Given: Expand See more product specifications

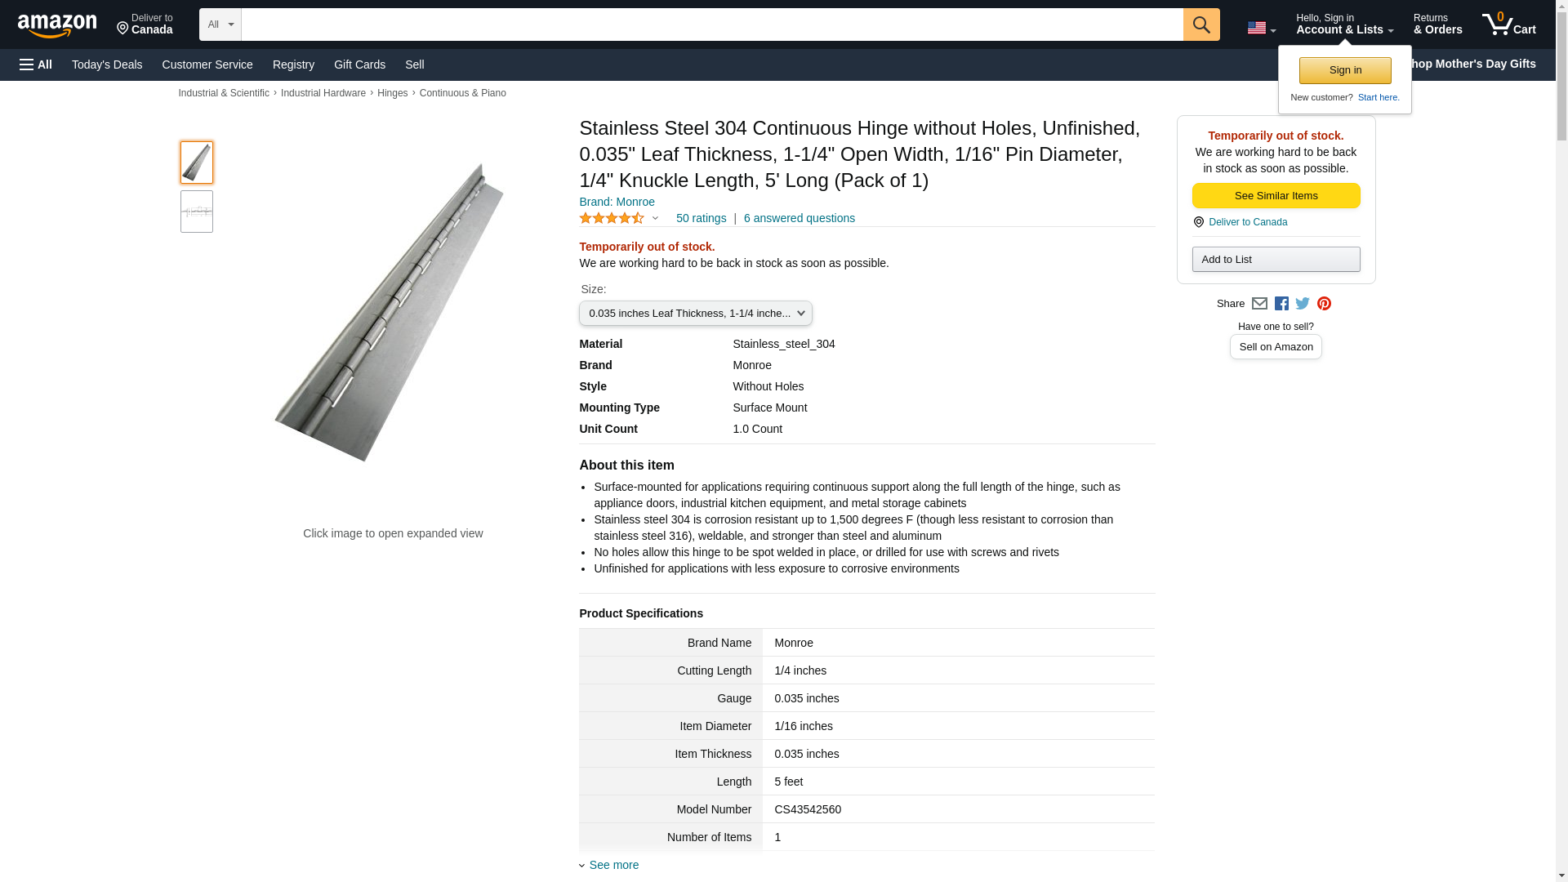Looking at the screenshot, I should click(613, 865).
